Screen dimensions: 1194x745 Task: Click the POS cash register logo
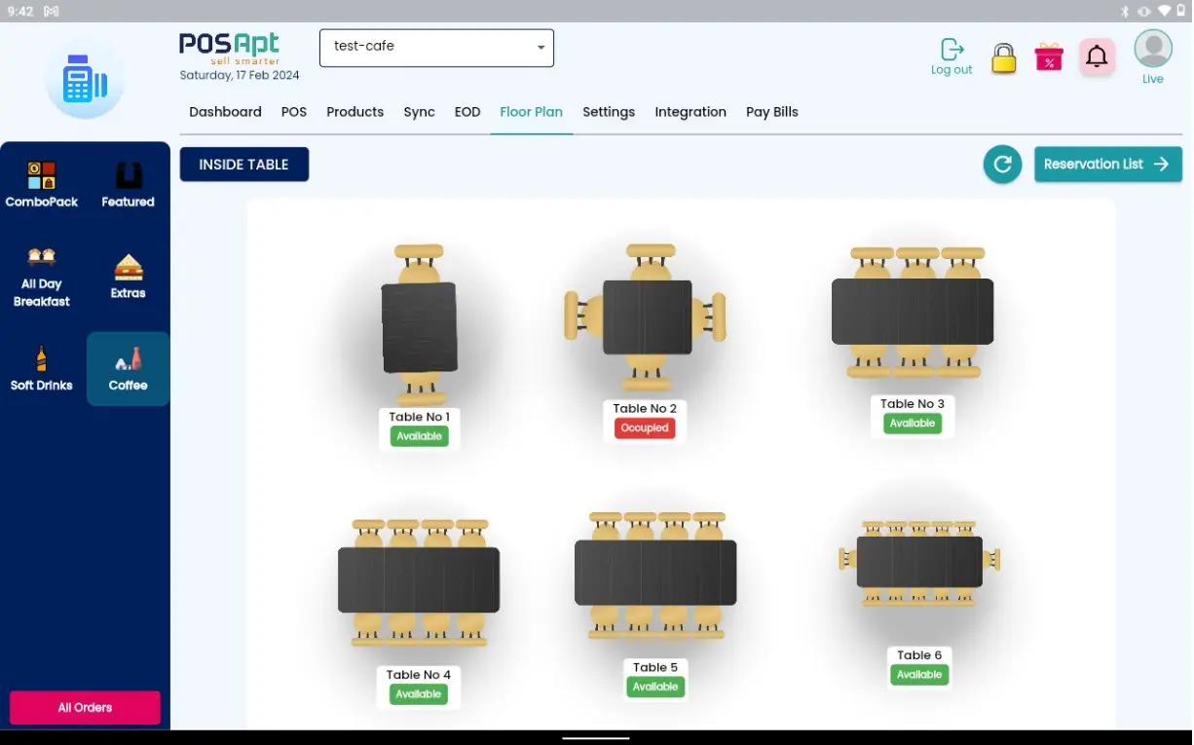pyautogui.click(x=85, y=81)
